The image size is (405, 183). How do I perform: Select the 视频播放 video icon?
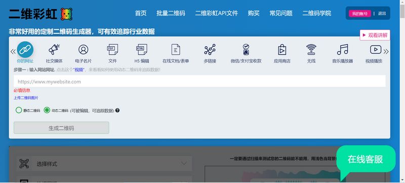pos(376,49)
